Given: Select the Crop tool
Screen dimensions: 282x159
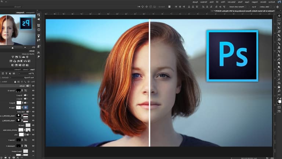Looking at the screenshot, I should 279,32.
